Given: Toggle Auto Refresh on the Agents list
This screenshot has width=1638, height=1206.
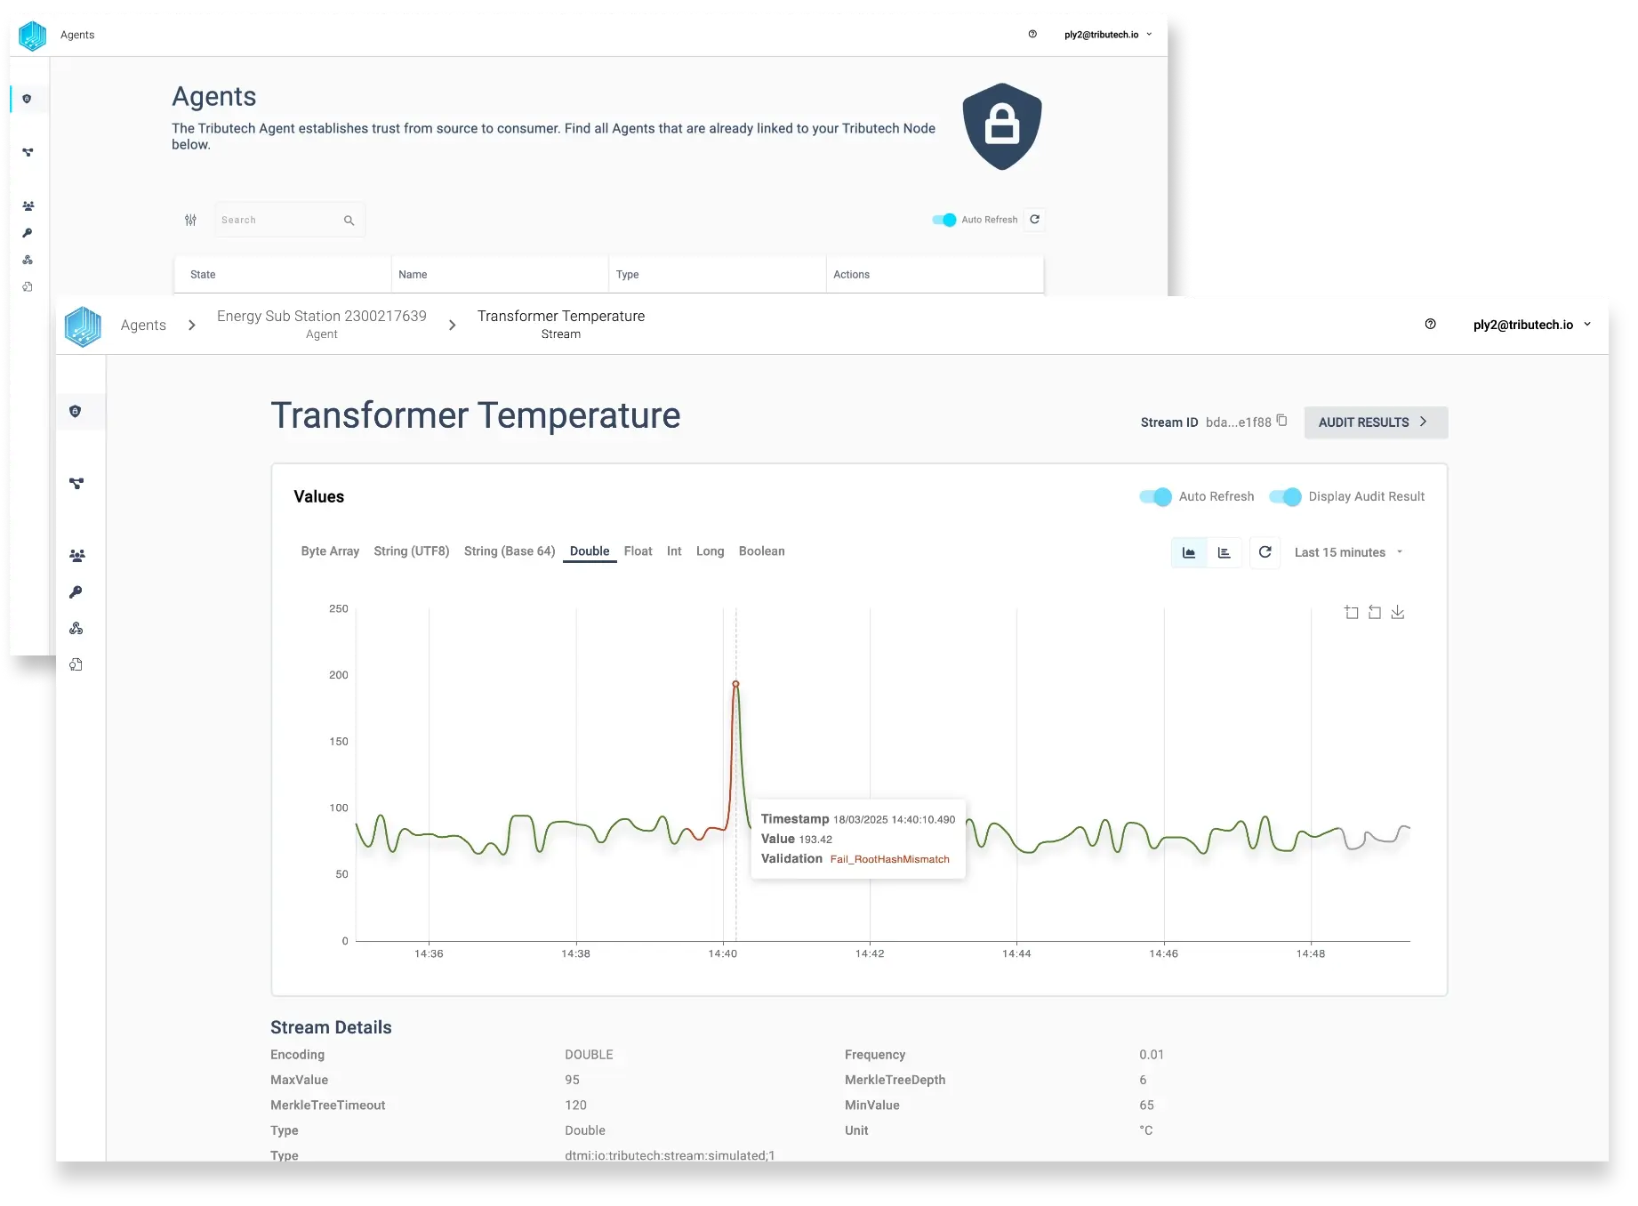Looking at the screenshot, I should (x=943, y=220).
